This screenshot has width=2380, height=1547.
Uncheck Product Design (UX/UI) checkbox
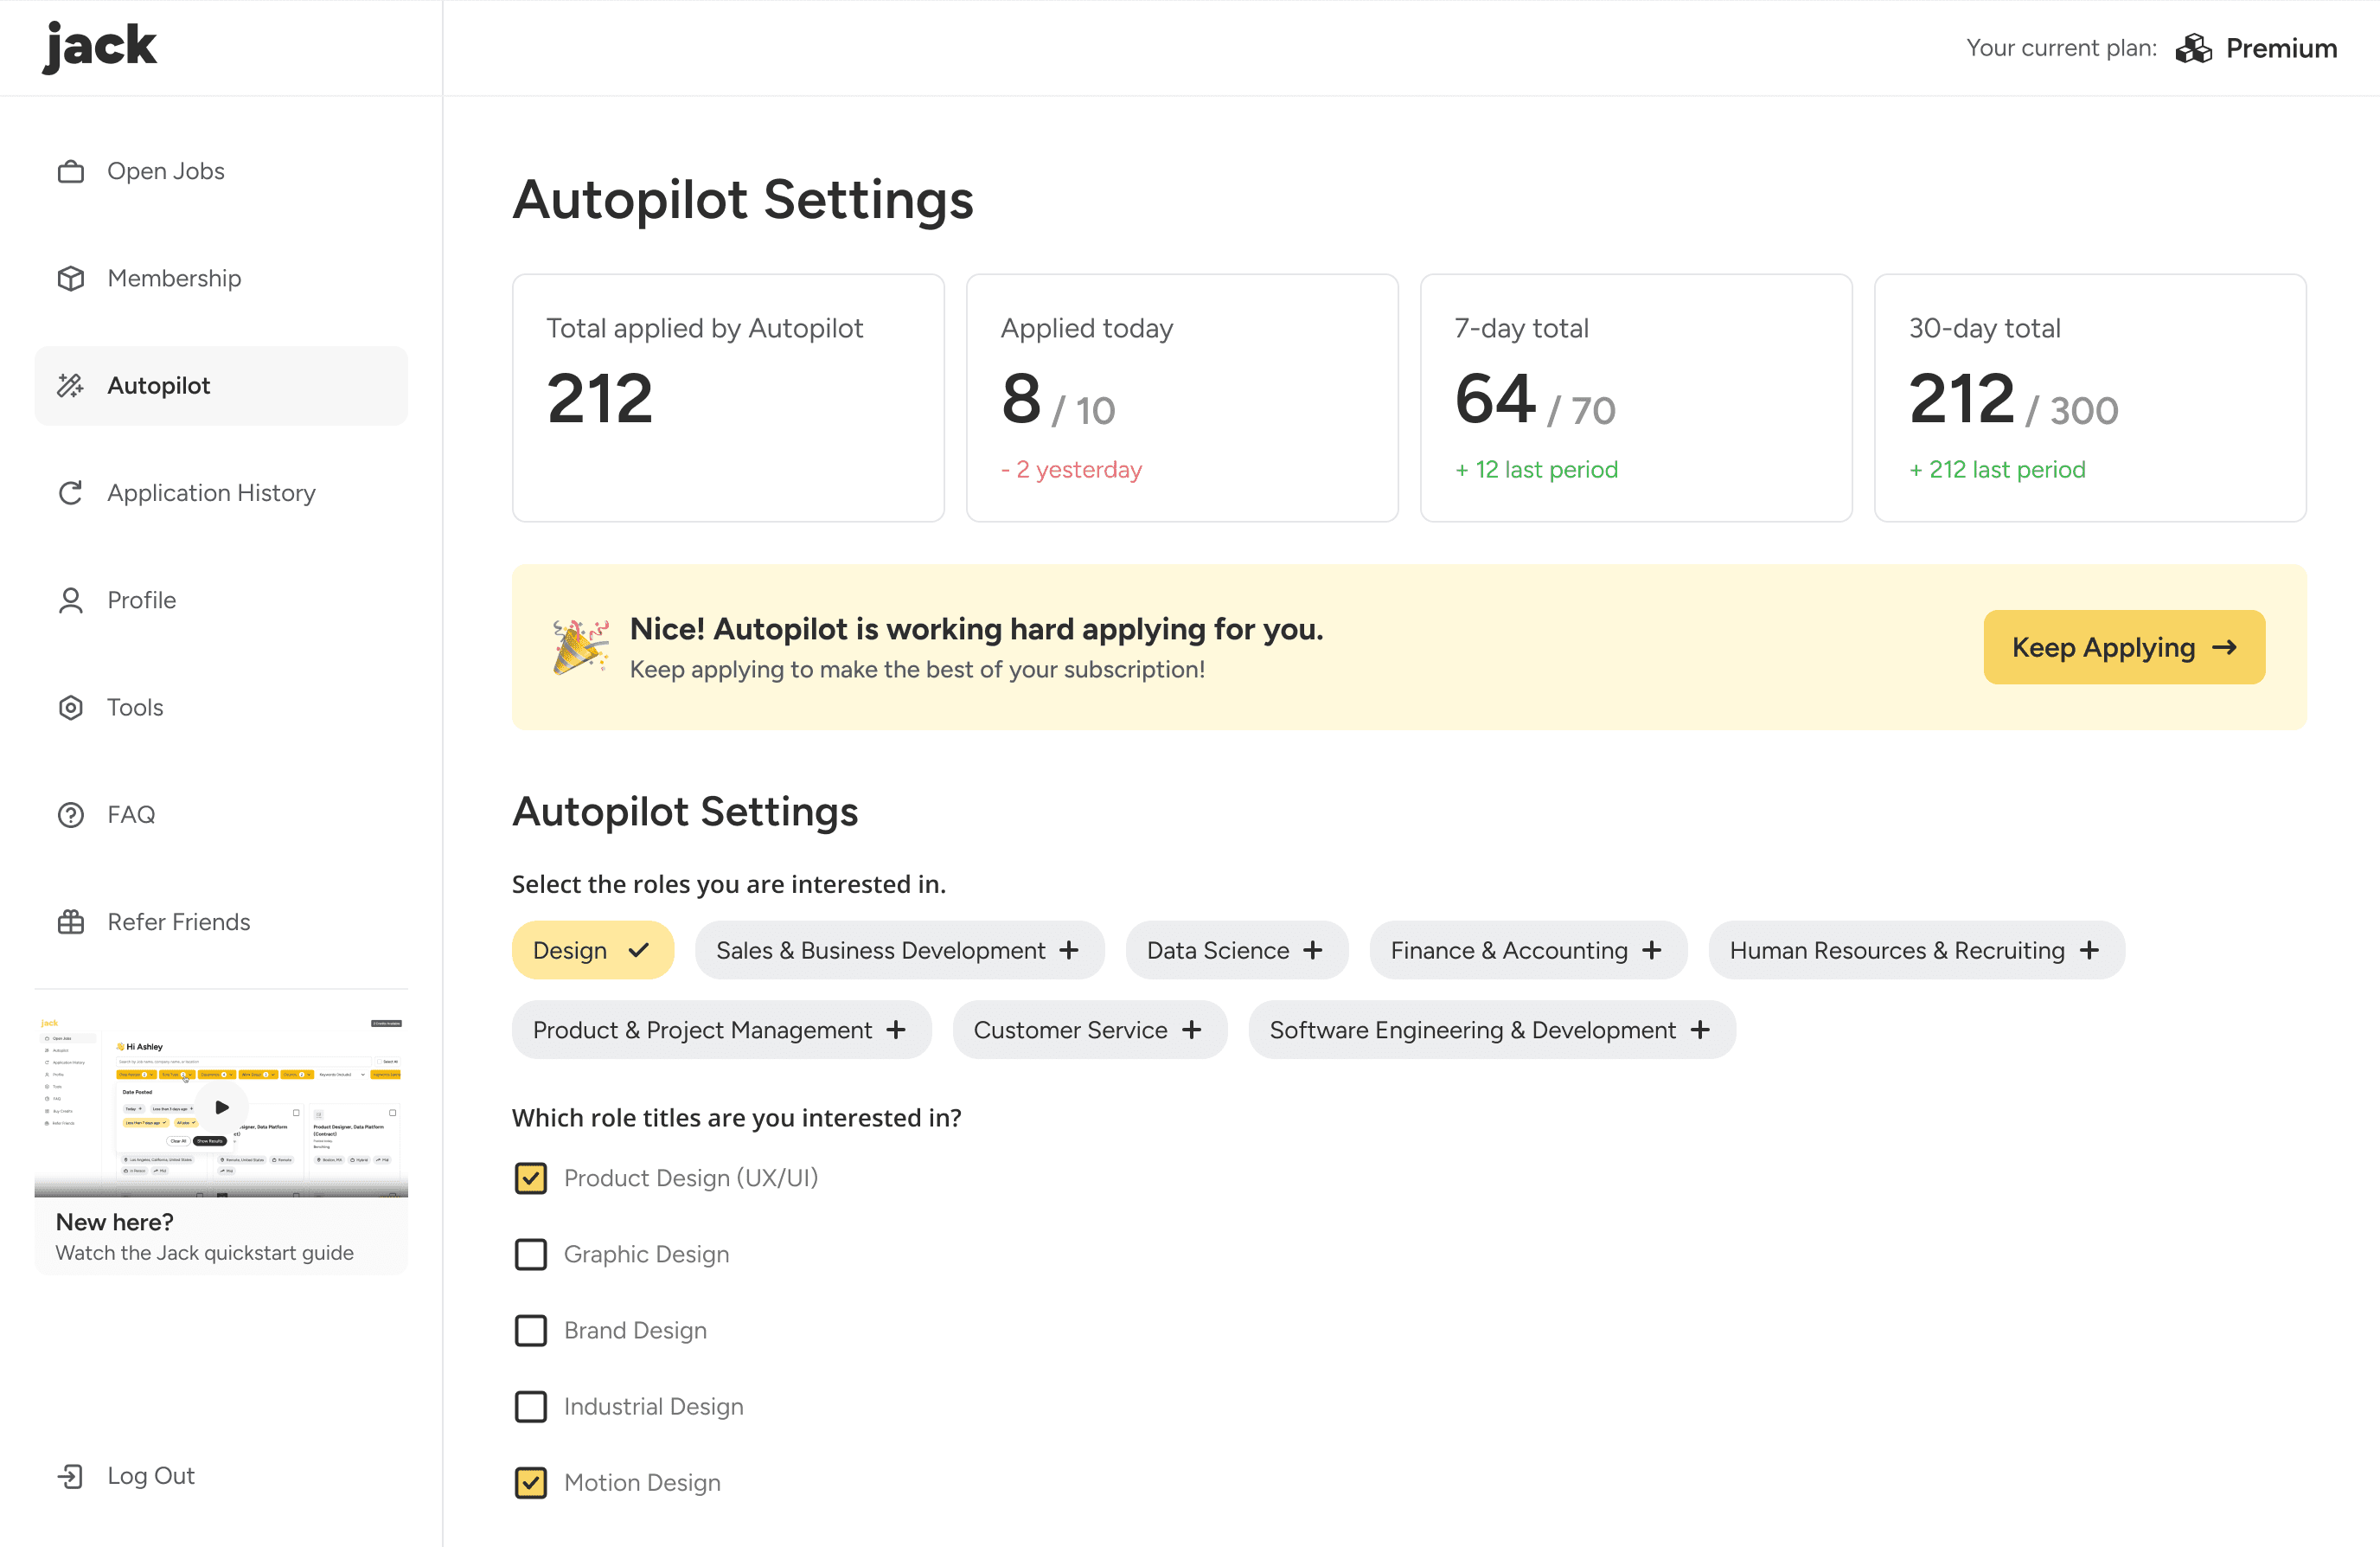[x=531, y=1178]
